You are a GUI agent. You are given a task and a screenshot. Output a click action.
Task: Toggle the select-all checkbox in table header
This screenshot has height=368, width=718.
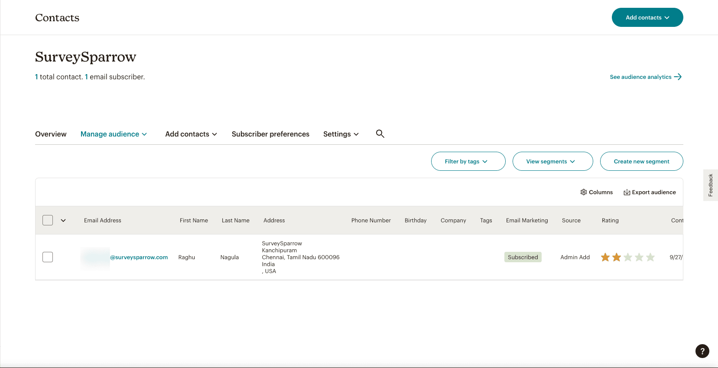point(48,220)
